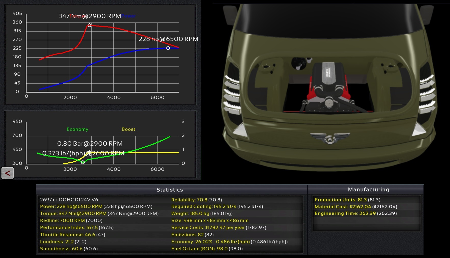Click the left white fender vents
This screenshot has width=450, height=258.
(x=232, y=94)
